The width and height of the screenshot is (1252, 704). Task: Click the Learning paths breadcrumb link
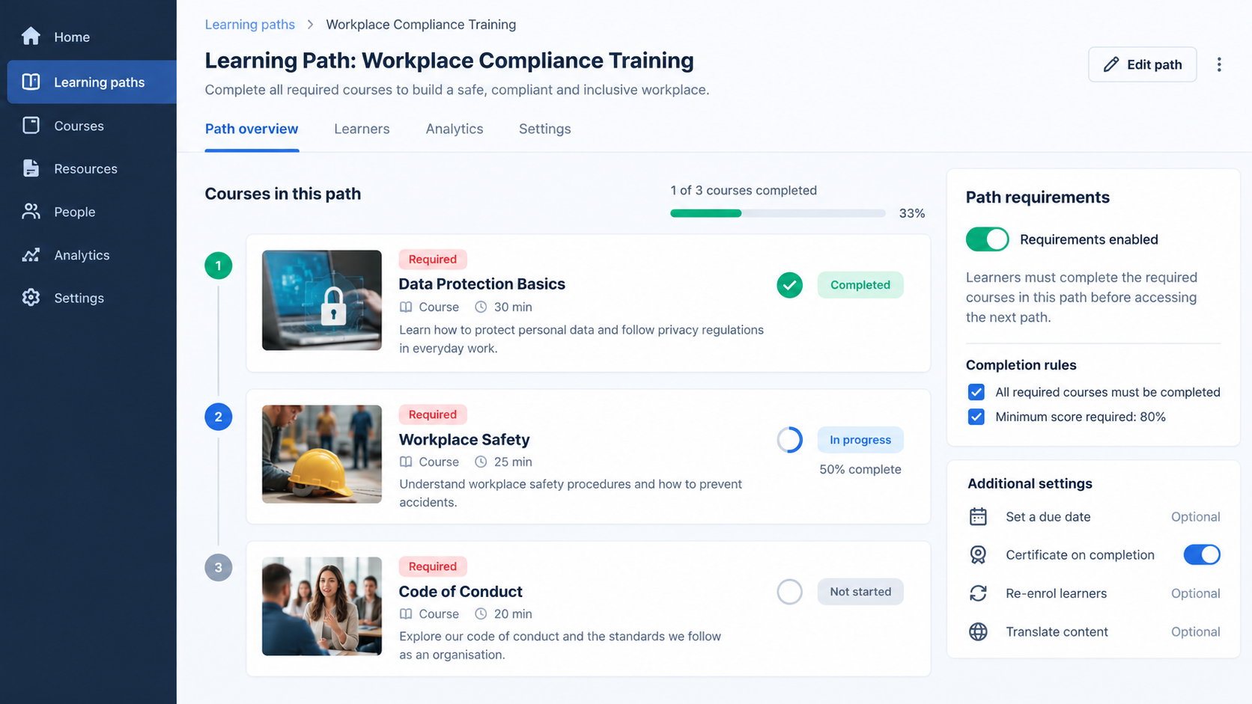pos(250,25)
